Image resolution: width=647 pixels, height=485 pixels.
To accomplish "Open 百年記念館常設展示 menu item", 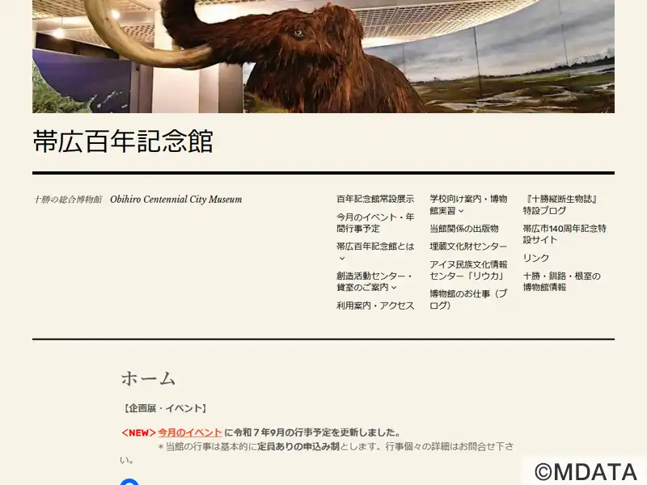I will click(x=375, y=199).
